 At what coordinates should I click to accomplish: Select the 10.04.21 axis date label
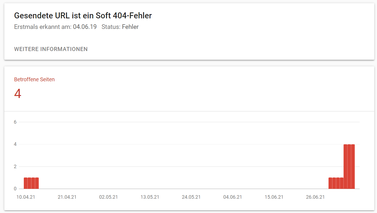tap(26, 197)
